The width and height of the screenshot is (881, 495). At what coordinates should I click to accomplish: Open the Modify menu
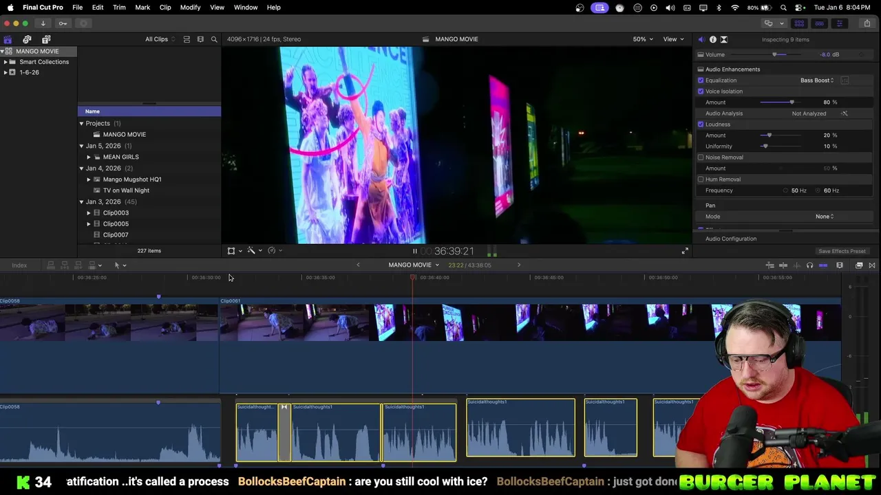click(x=190, y=8)
